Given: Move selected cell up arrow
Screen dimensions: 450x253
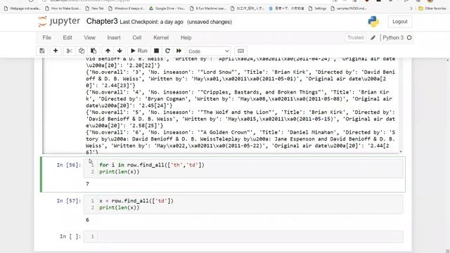Looking at the screenshot, I should (108, 51).
